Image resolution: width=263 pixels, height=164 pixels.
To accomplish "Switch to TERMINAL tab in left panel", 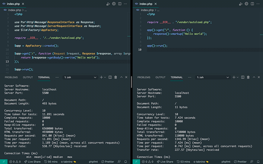I will [x=44, y=77].
